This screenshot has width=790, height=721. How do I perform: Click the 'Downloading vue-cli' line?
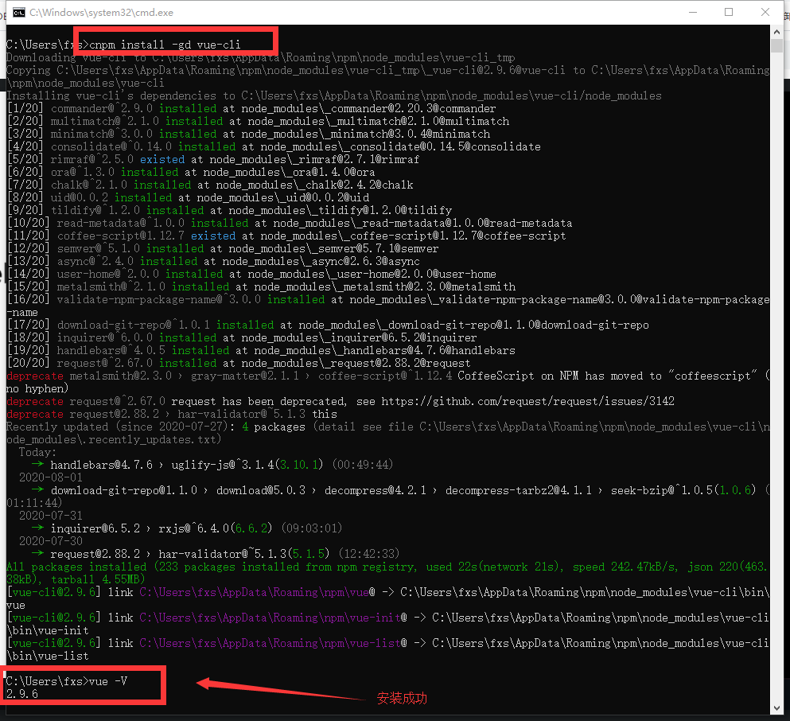[260, 57]
